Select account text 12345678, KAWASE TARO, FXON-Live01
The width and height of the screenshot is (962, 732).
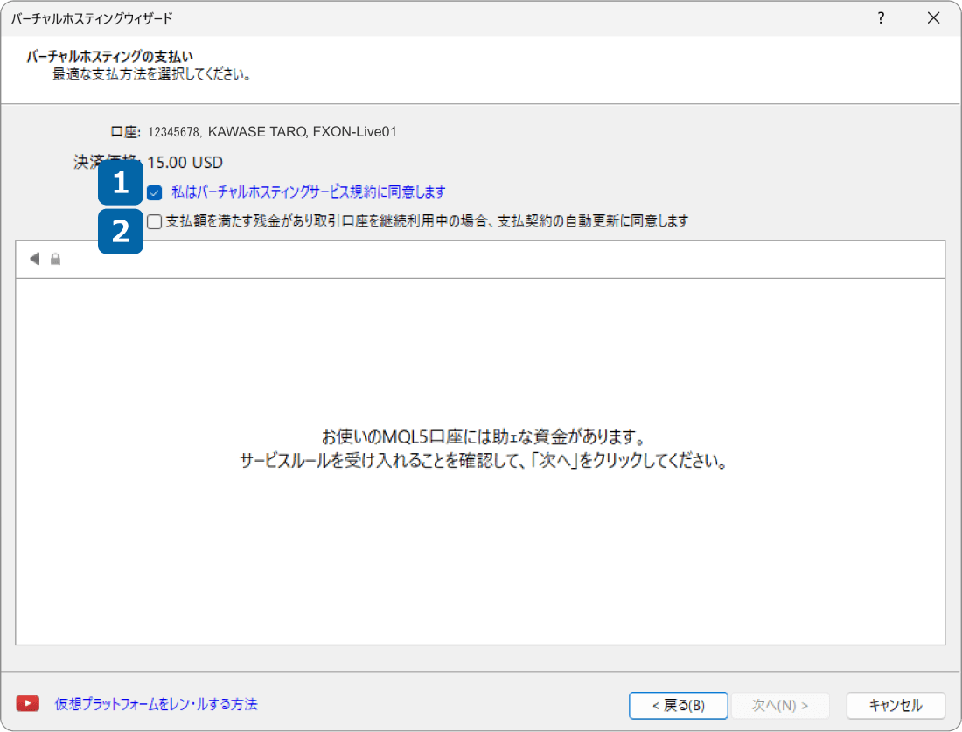coord(272,132)
